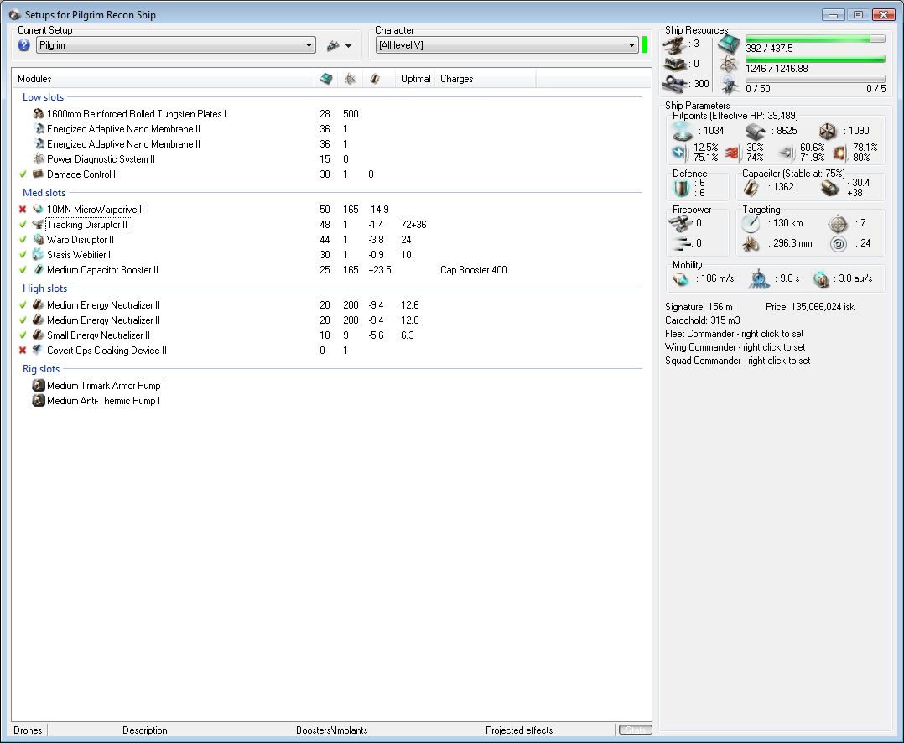
Task: Click the powergrid usage progress bar
Action: [815, 59]
